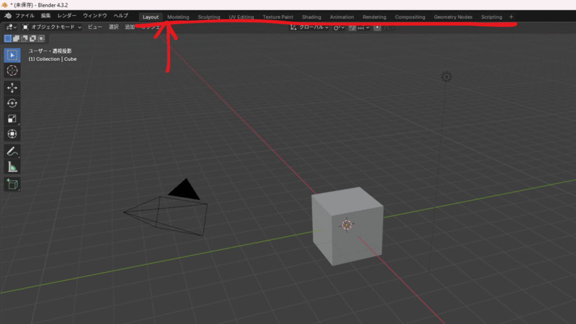Open the ウィンドウ menu
576x324 pixels.
click(x=94, y=16)
